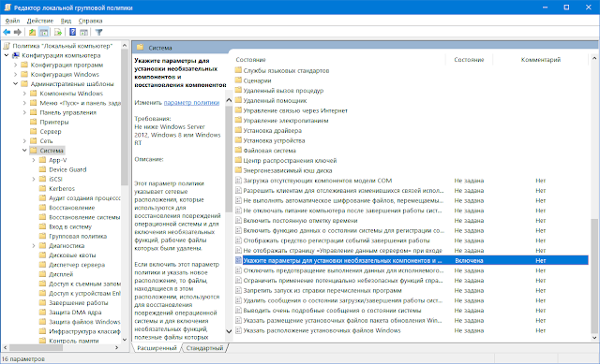The width and height of the screenshot is (600, 364).
Task: Open Энергонезависимый кэш диска folder
Action: 288,170
